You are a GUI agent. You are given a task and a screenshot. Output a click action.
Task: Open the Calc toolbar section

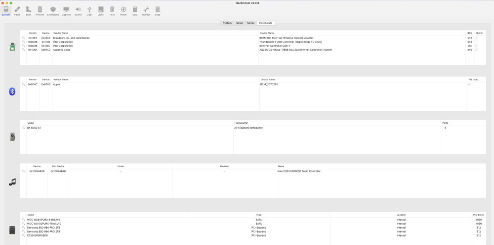(x=135, y=11)
